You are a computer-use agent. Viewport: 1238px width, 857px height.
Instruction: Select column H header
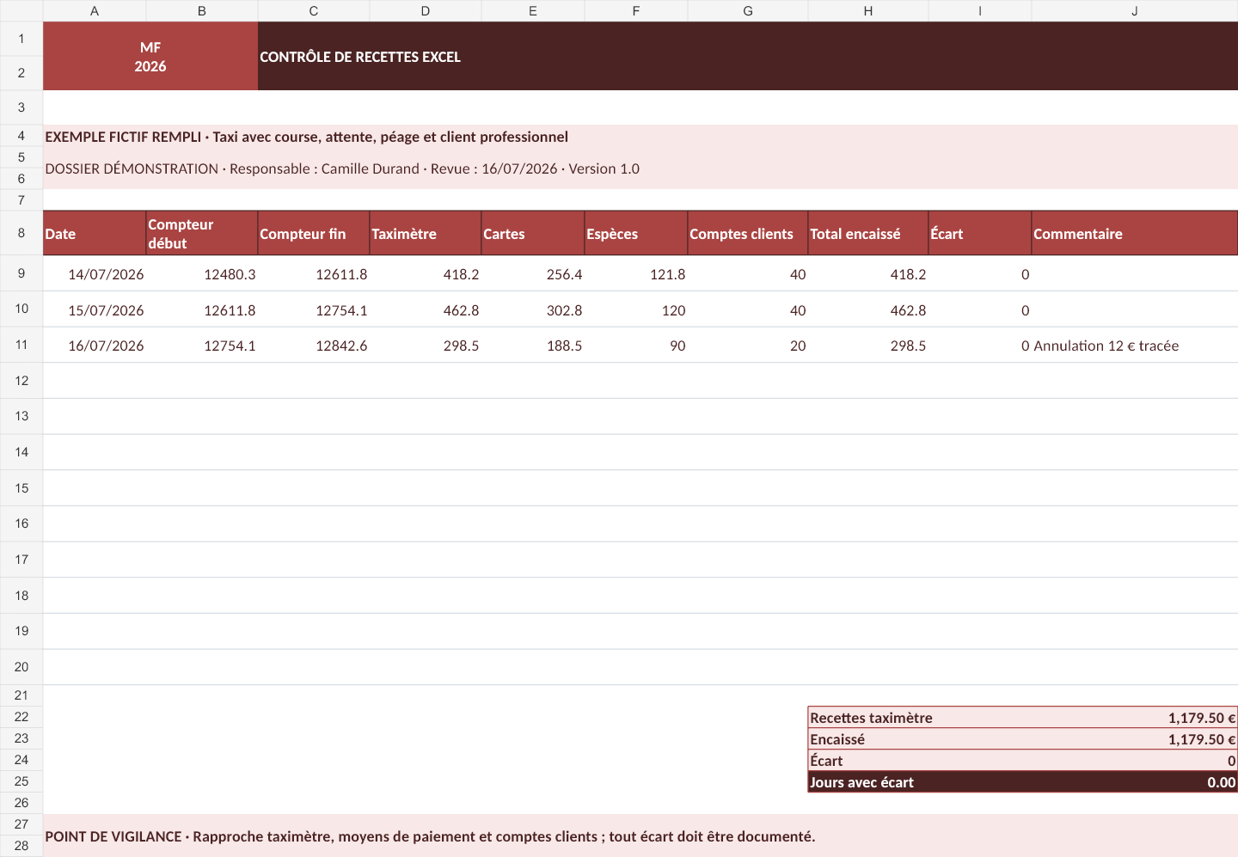pos(868,10)
